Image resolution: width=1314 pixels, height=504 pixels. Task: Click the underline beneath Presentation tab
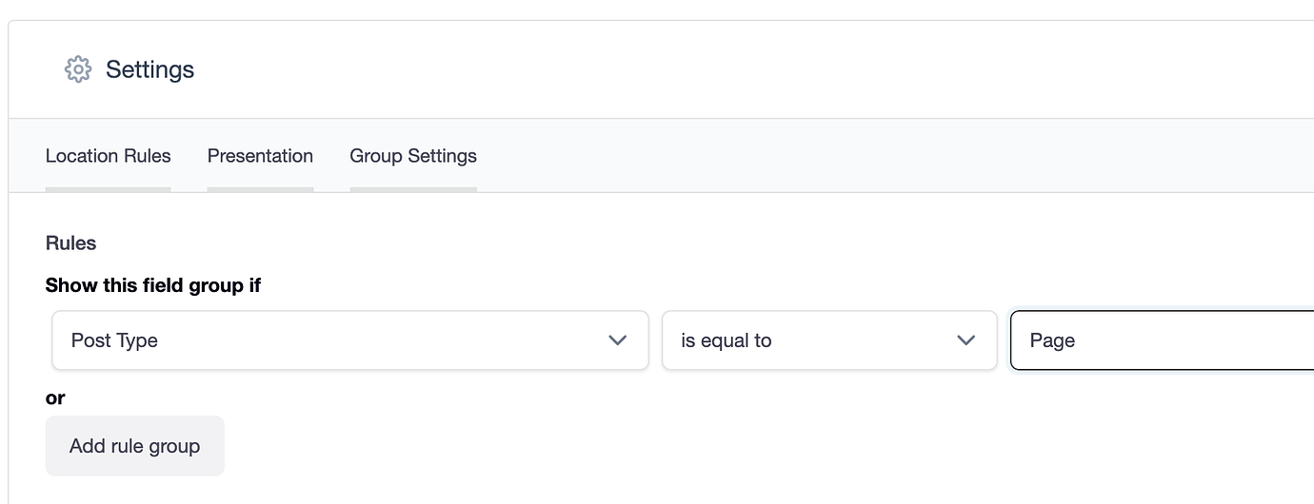tap(260, 189)
